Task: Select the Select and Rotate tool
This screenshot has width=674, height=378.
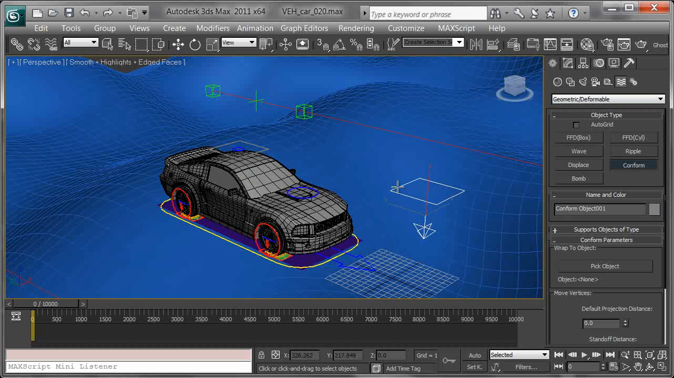Action: 195,45
